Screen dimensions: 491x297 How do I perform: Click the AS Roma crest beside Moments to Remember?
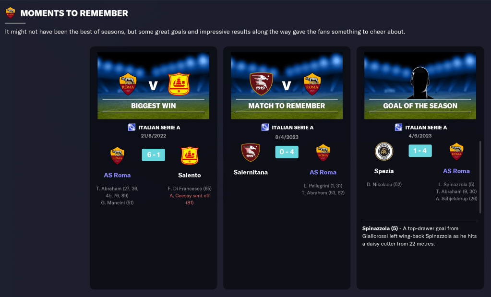coord(11,13)
